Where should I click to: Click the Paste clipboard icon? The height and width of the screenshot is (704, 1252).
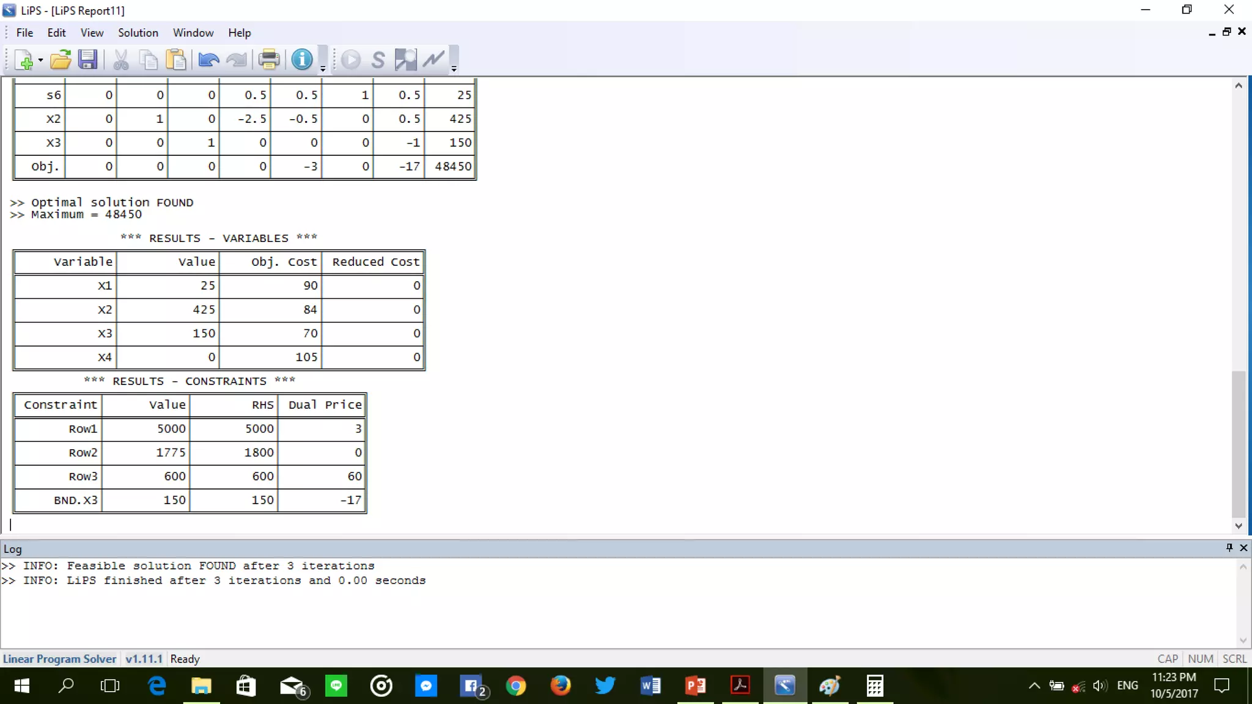click(x=176, y=60)
